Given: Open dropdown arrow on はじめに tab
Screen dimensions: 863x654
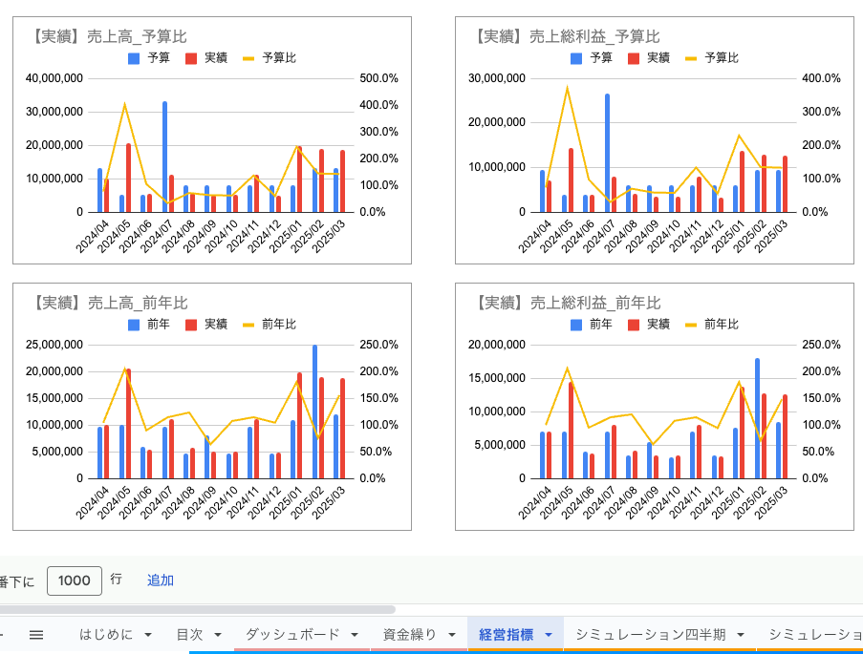Looking at the screenshot, I should coord(148,635).
